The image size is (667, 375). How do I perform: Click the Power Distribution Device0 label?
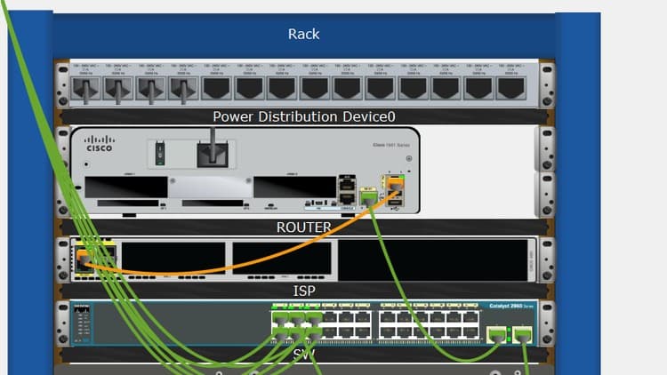pyautogui.click(x=304, y=116)
